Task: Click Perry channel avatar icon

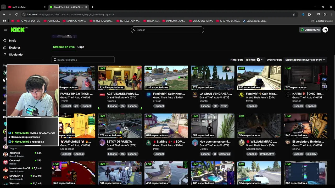Action: (148, 143)
